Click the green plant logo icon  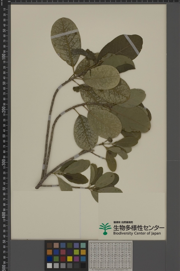105,229
